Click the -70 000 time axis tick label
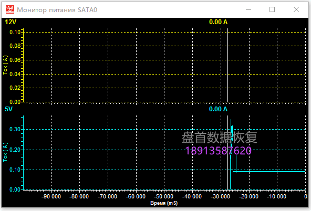 pyautogui.click(x=108, y=196)
